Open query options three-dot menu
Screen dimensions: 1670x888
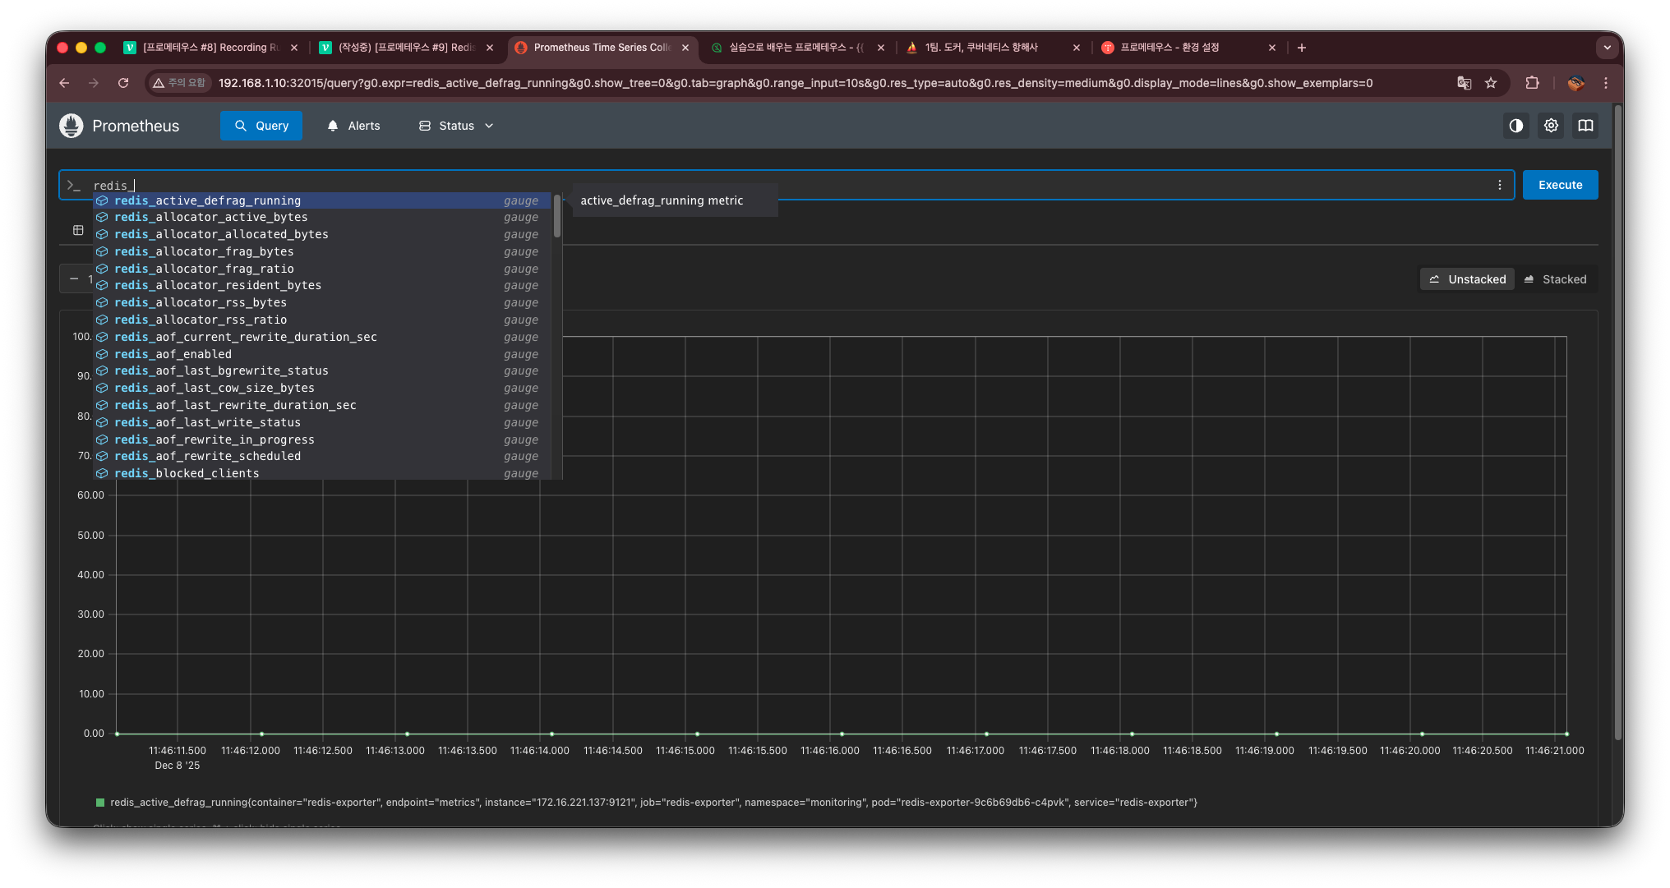pos(1499,185)
